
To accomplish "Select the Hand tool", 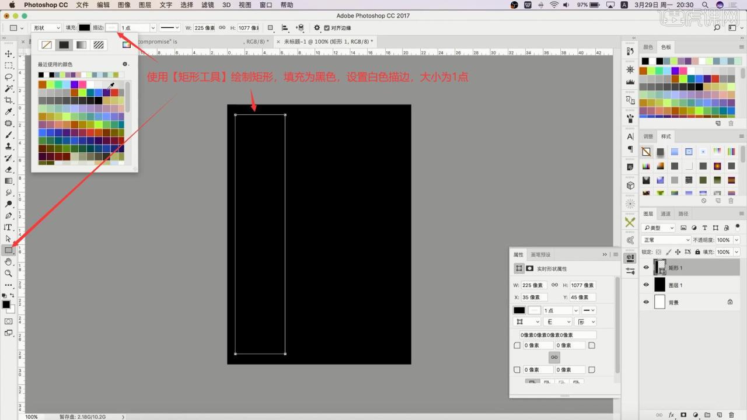I will coord(9,261).
